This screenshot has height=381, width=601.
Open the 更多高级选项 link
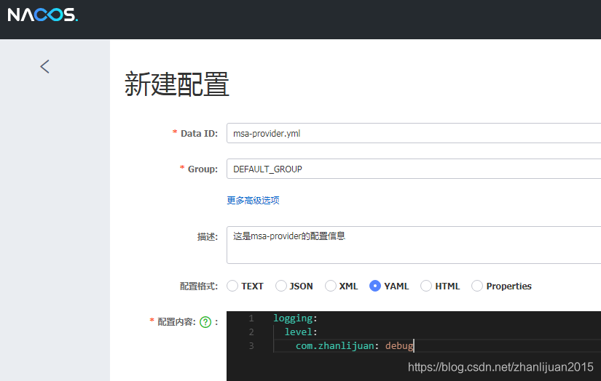coord(253,201)
